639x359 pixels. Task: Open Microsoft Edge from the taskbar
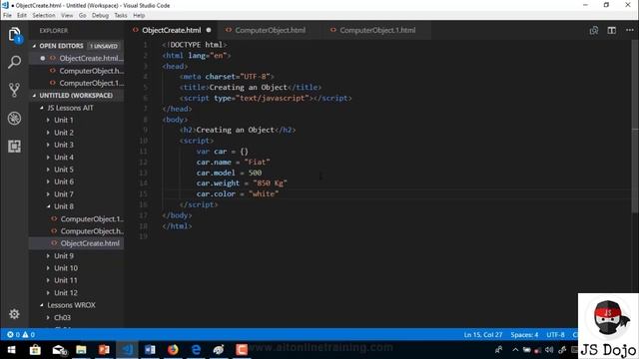[196, 350]
